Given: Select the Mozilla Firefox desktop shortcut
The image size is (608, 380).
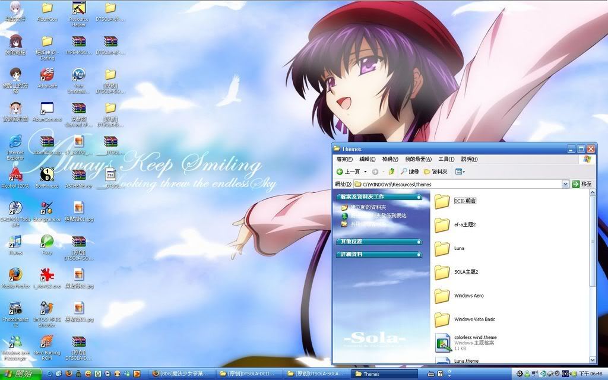Looking at the screenshot, I should pos(15,278).
